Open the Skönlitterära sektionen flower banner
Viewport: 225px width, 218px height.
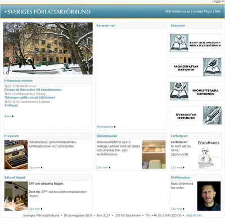pyautogui.click(x=196, y=91)
